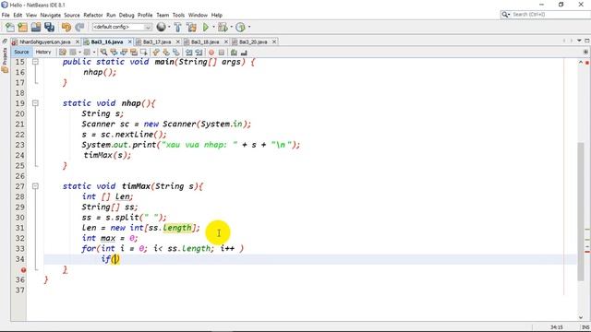
Task: Open the Source menu
Action: point(72,15)
